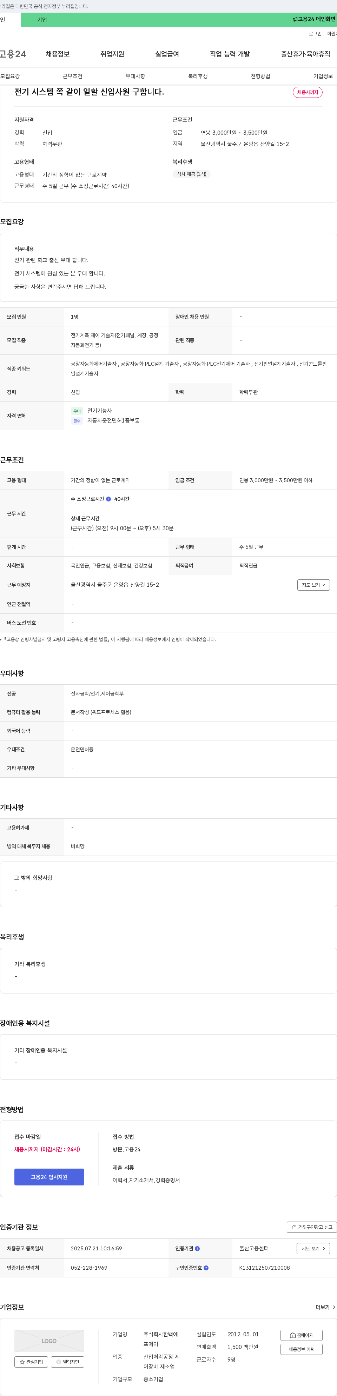The height and width of the screenshot is (1396, 337).
Task: Click the company name 주식회사한백에프에이
Action: [x=161, y=1339]
